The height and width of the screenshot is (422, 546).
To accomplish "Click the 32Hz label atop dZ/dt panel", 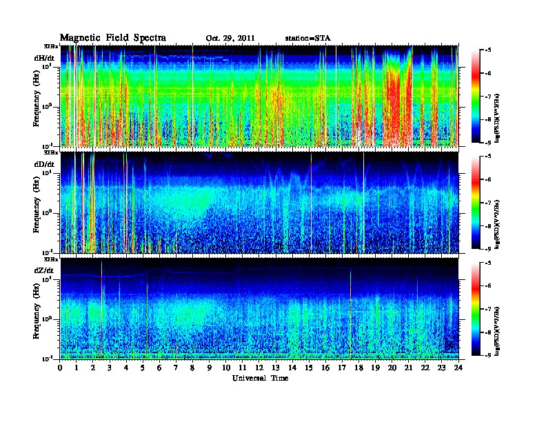I will tap(50, 259).
